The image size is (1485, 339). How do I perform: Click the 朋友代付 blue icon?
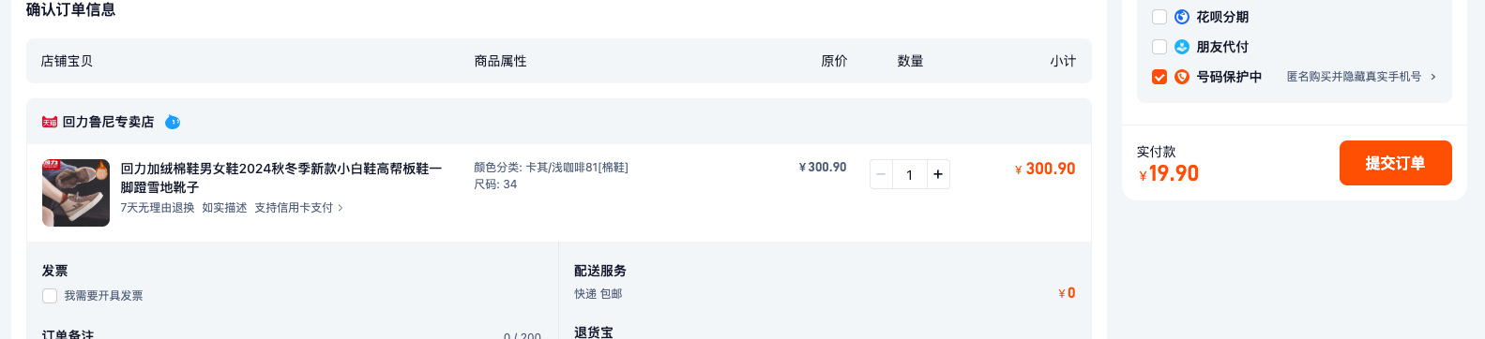click(x=1182, y=47)
